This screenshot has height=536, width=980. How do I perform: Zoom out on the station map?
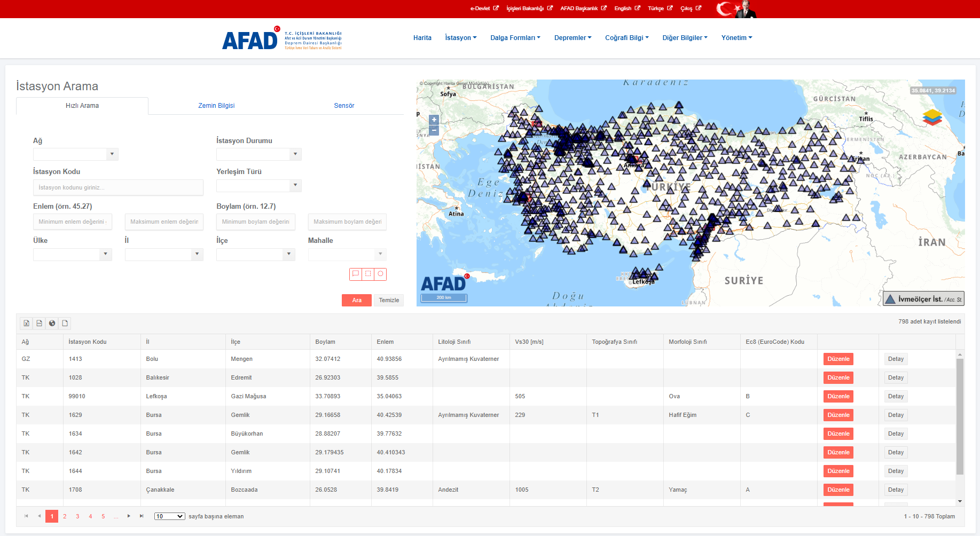(434, 130)
